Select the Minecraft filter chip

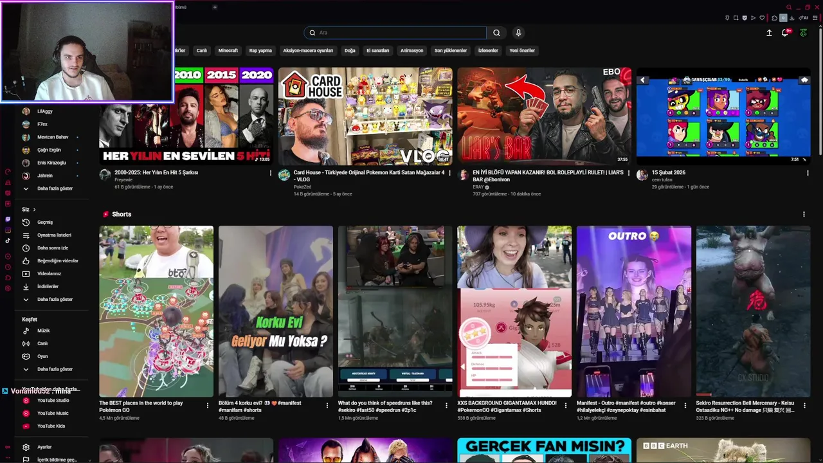click(x=228, y=50)
